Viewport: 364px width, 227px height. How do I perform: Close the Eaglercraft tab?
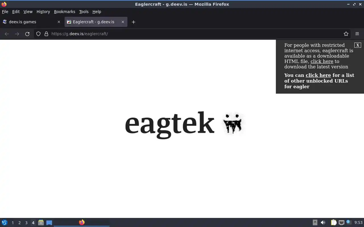(x=123, y=22)
